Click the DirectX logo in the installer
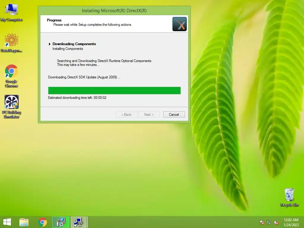Viewport: 304px width, 228px height. pos(180,24)
